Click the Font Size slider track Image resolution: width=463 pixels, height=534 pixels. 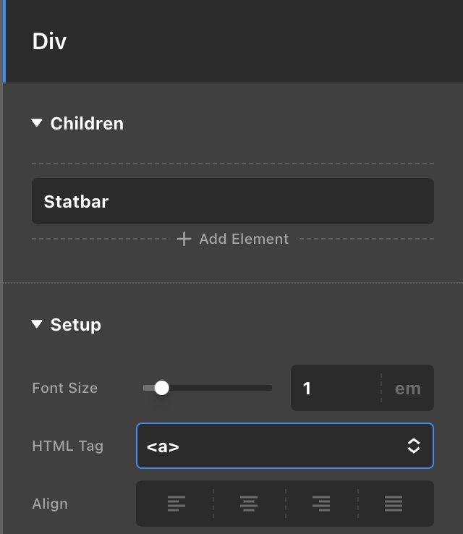click(x=208, y=388)
